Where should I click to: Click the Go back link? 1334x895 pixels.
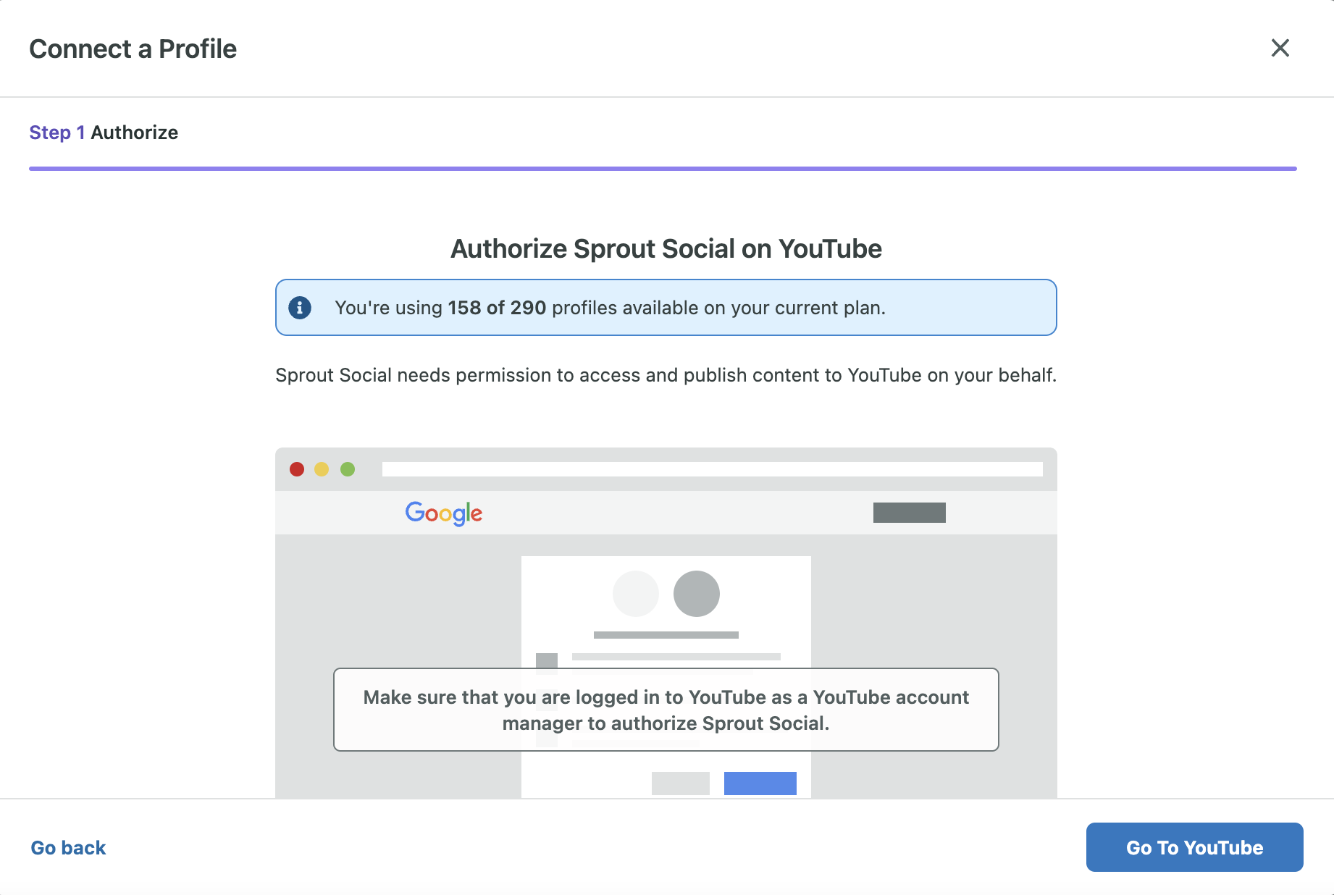[68, 848]
